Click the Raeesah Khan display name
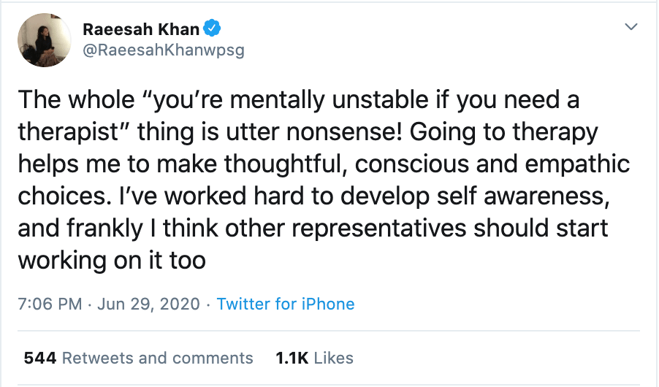Screen dimensions: 659x387 140,30
